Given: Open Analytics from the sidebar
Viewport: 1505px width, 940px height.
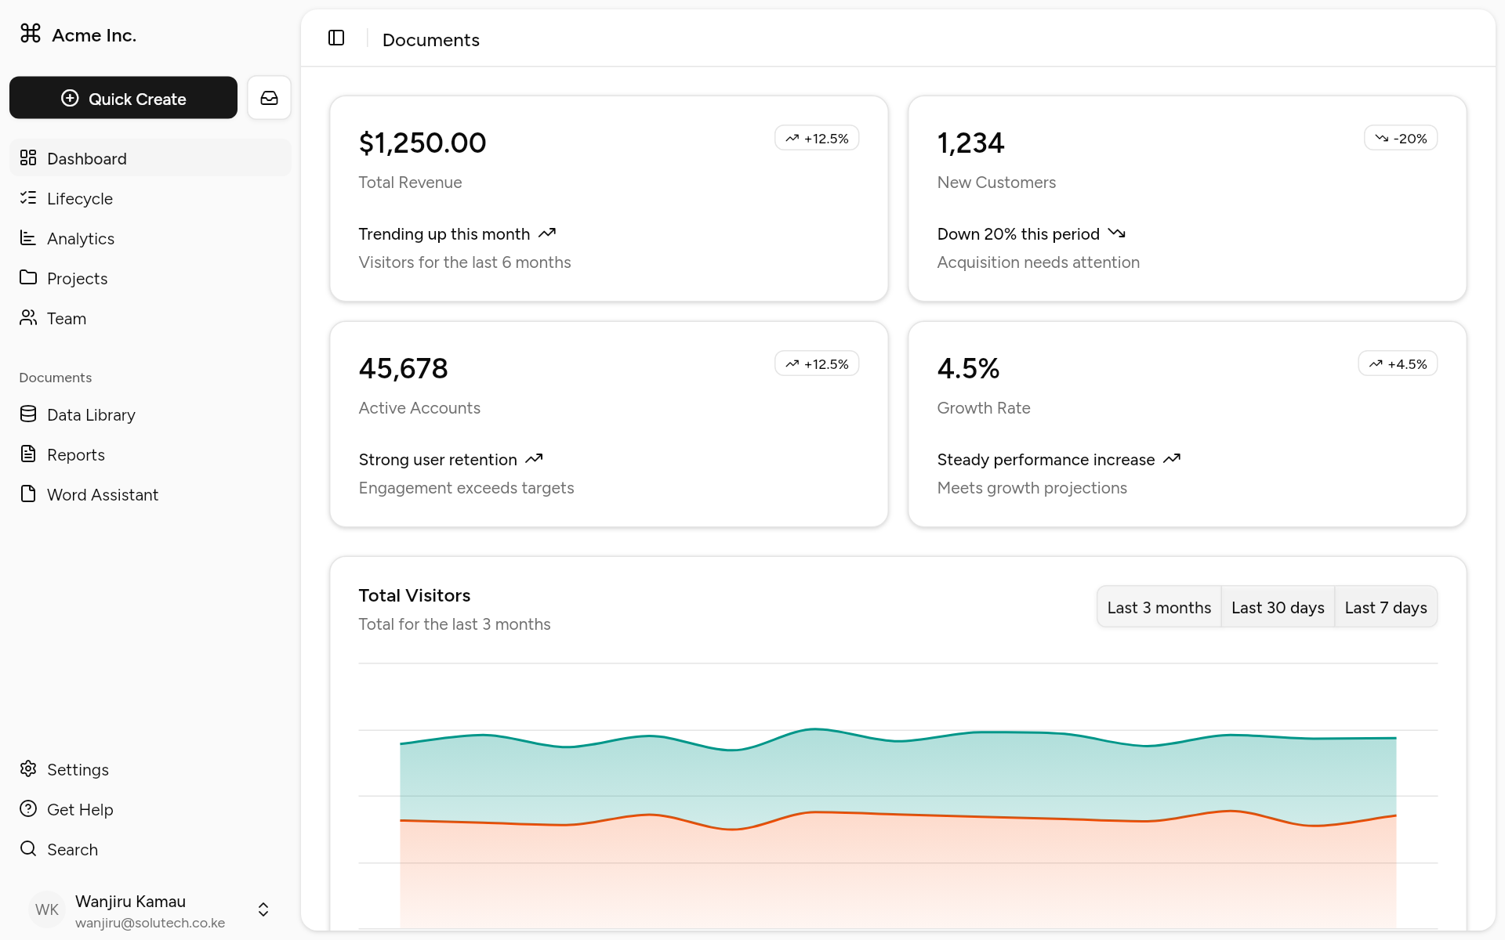Looking at the screenshot, I should tap(150, 238).
